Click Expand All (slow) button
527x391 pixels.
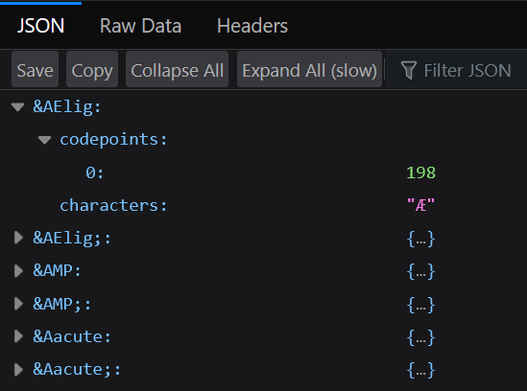(x=309, y=69)
